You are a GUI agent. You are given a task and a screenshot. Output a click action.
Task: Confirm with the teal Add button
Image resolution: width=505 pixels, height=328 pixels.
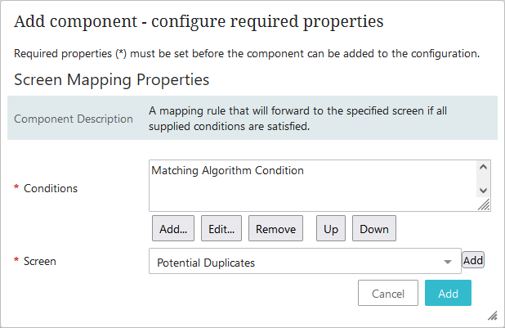448,294
